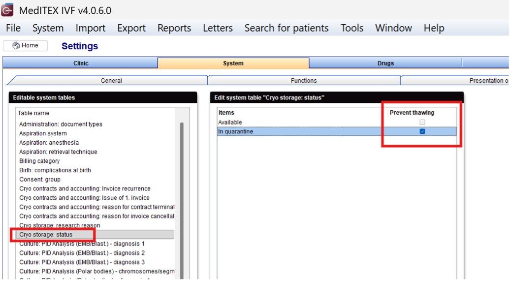Select the In quarantine item row

(337, 131)
